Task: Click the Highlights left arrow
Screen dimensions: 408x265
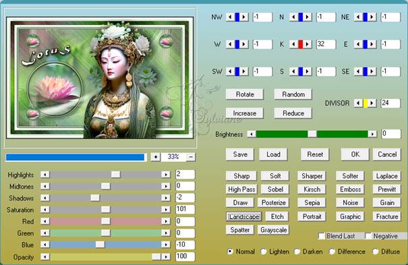Action: pos(45,175)
